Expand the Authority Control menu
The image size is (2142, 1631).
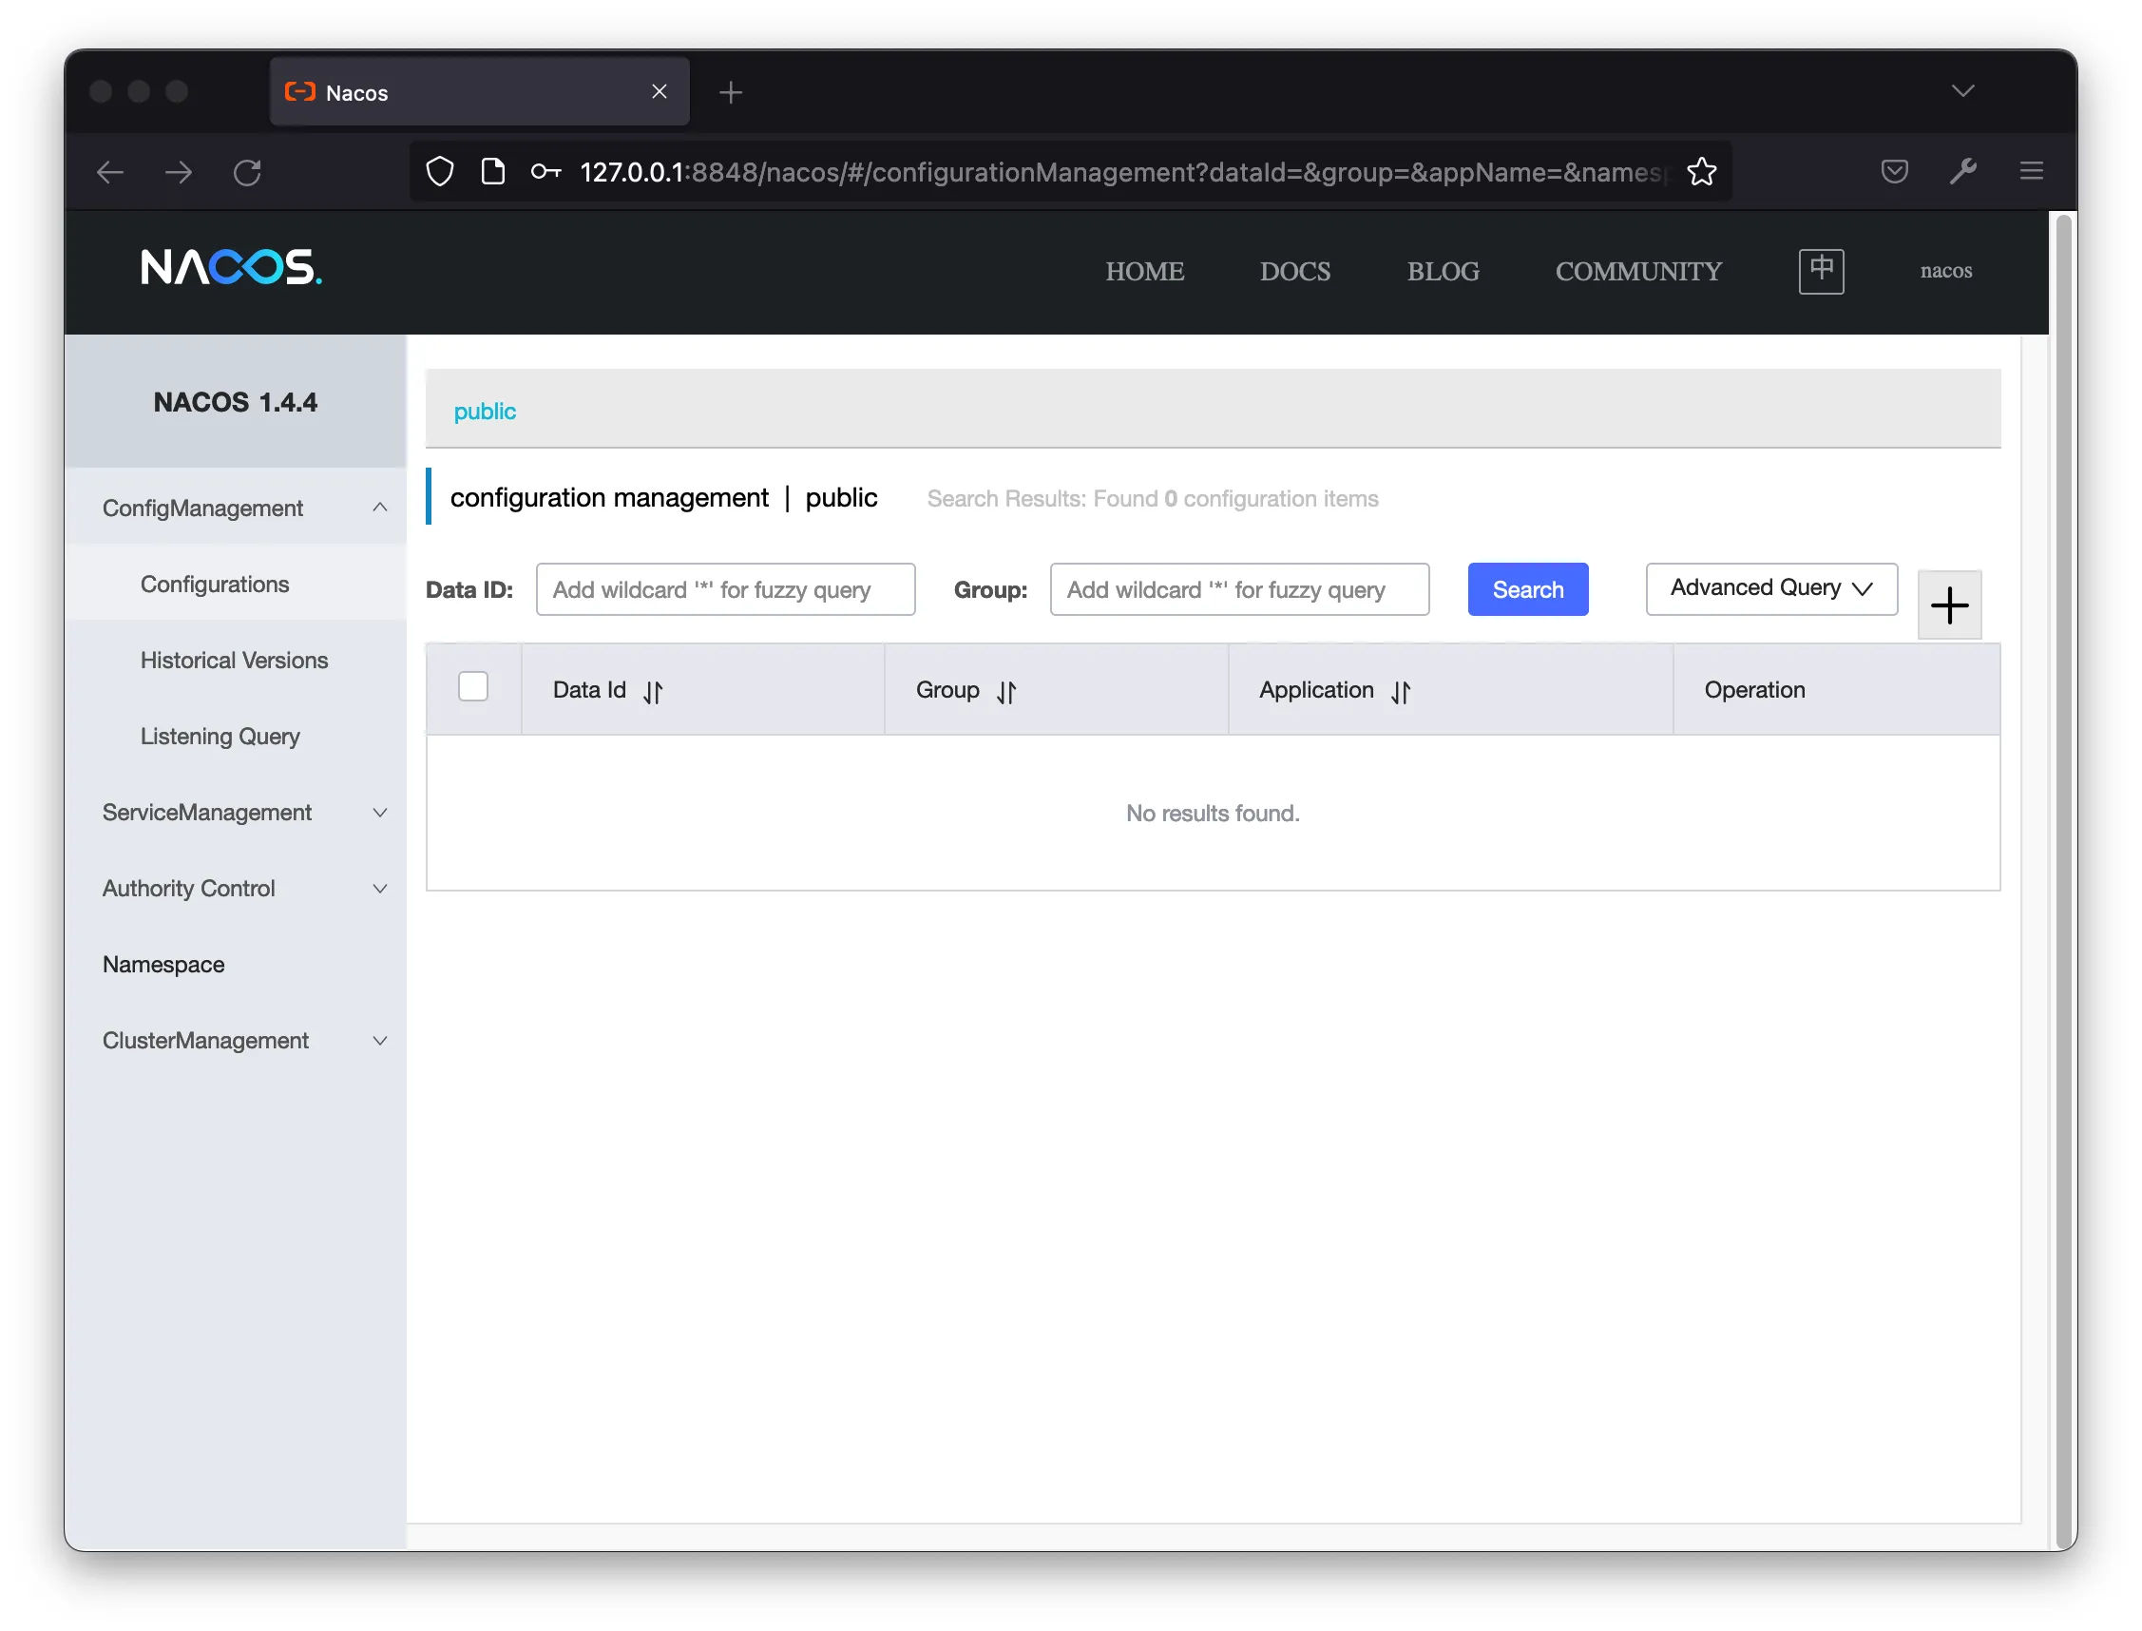click(235, 889)
